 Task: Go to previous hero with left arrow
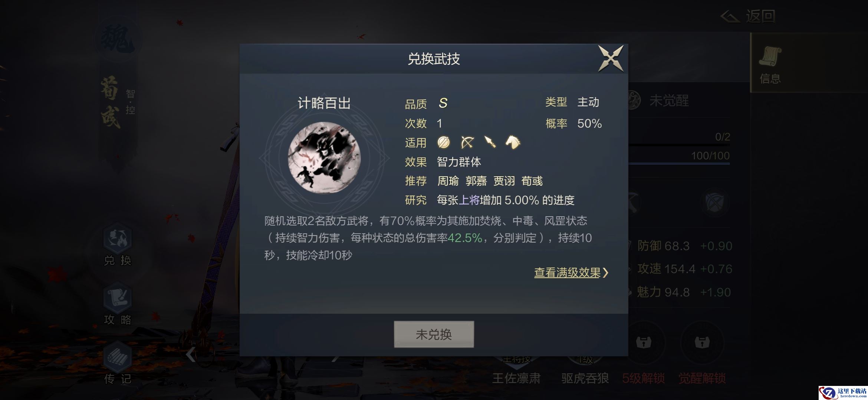191,355
